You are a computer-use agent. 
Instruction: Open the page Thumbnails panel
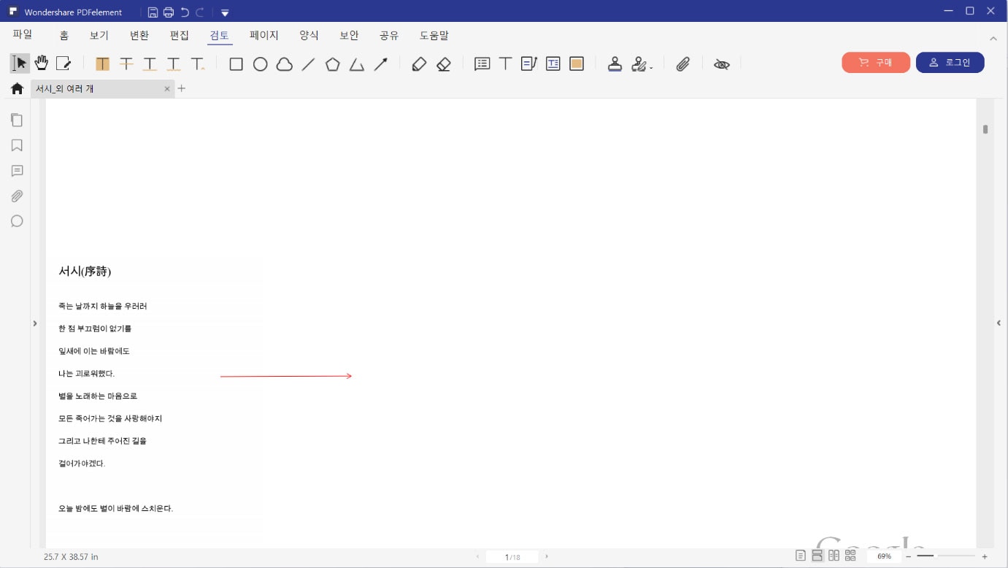(x=17, y=120)
